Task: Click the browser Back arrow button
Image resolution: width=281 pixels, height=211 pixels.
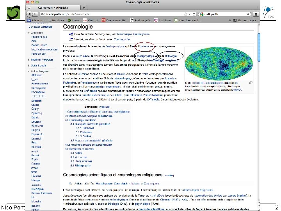Action: (x=29, y=14)
